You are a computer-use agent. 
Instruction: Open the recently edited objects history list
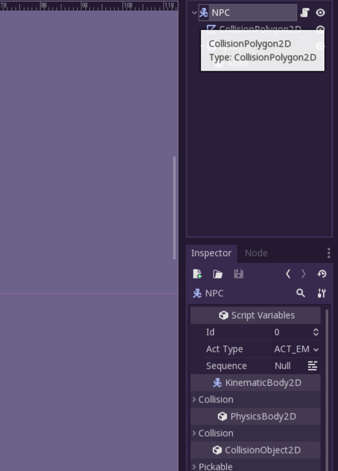322,274
